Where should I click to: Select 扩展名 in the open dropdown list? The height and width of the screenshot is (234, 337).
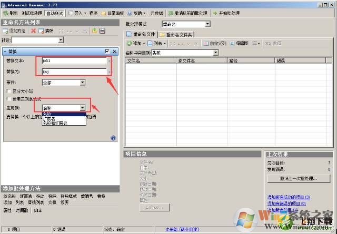(x=49, y=119)
